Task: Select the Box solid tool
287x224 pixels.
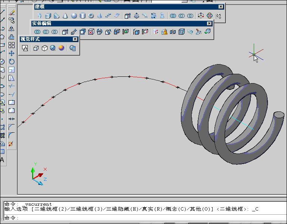Action: click(48, 16)
